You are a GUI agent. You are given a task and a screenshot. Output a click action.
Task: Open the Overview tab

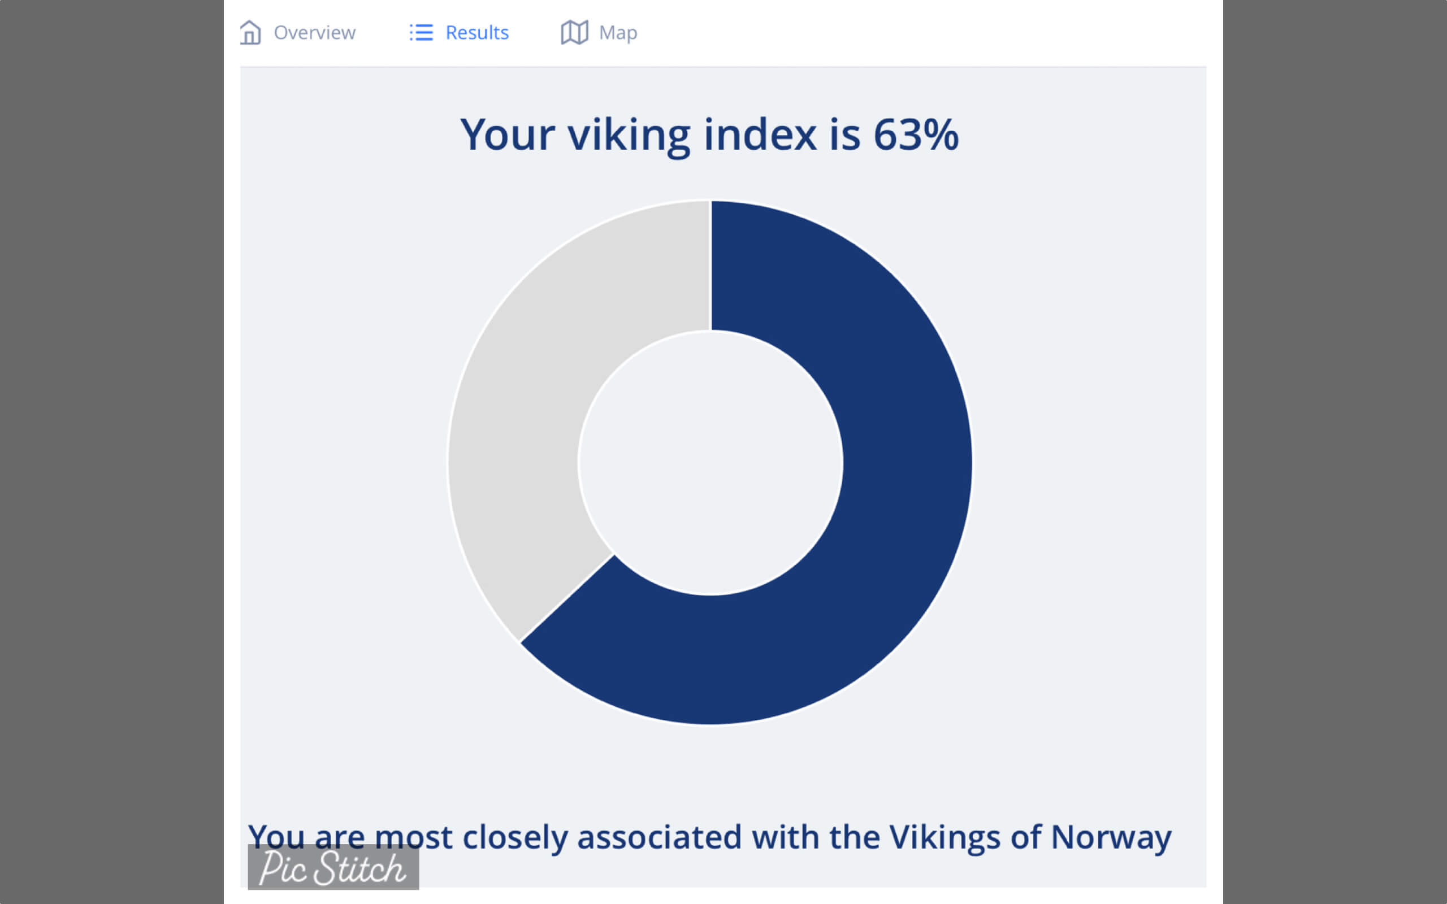click(x=314, y=32)
